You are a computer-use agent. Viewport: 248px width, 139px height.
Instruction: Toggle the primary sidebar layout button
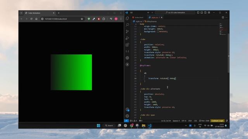(198, 13)
